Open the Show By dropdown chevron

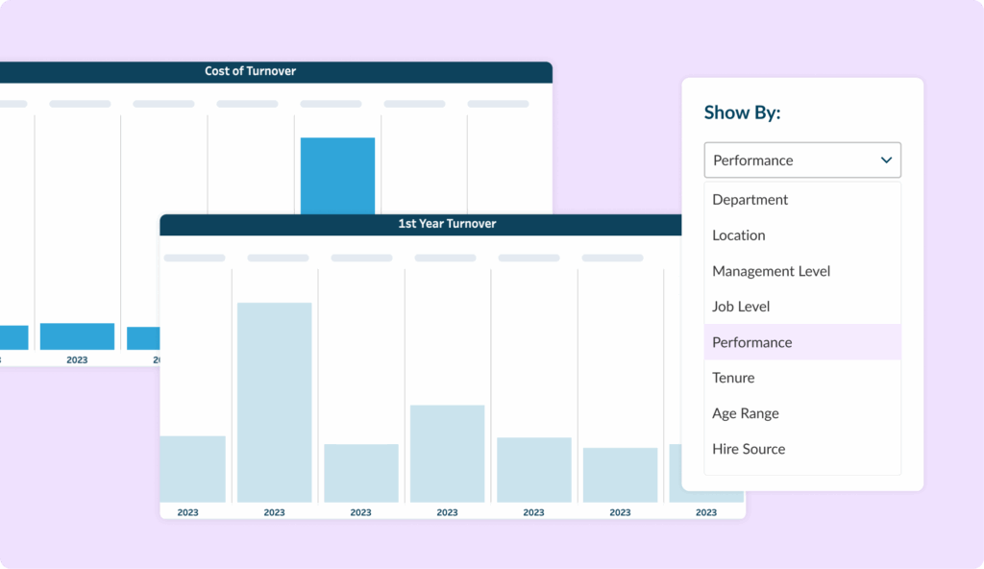click(886, 161)
